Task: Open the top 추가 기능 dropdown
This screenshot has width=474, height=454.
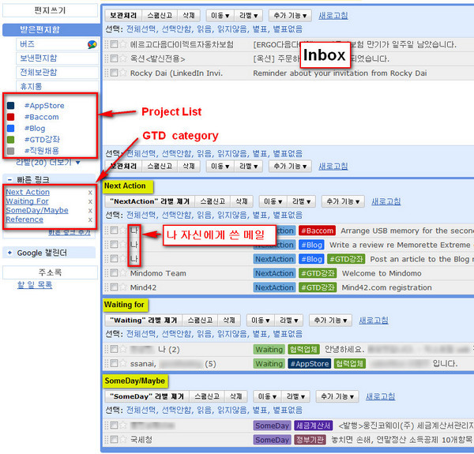Action: (290, 15)
